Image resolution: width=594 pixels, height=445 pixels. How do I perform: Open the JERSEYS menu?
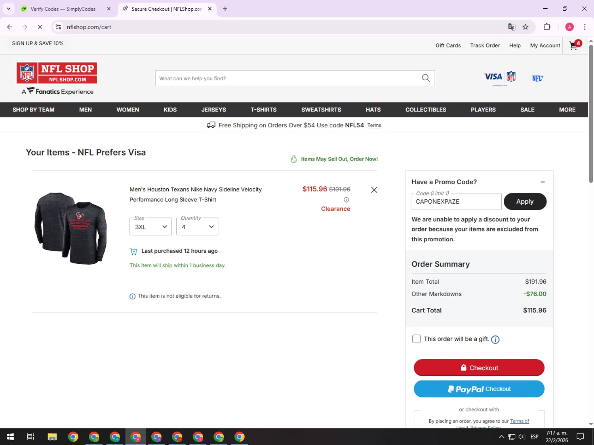pyautogui.click(x=214, y=110)
